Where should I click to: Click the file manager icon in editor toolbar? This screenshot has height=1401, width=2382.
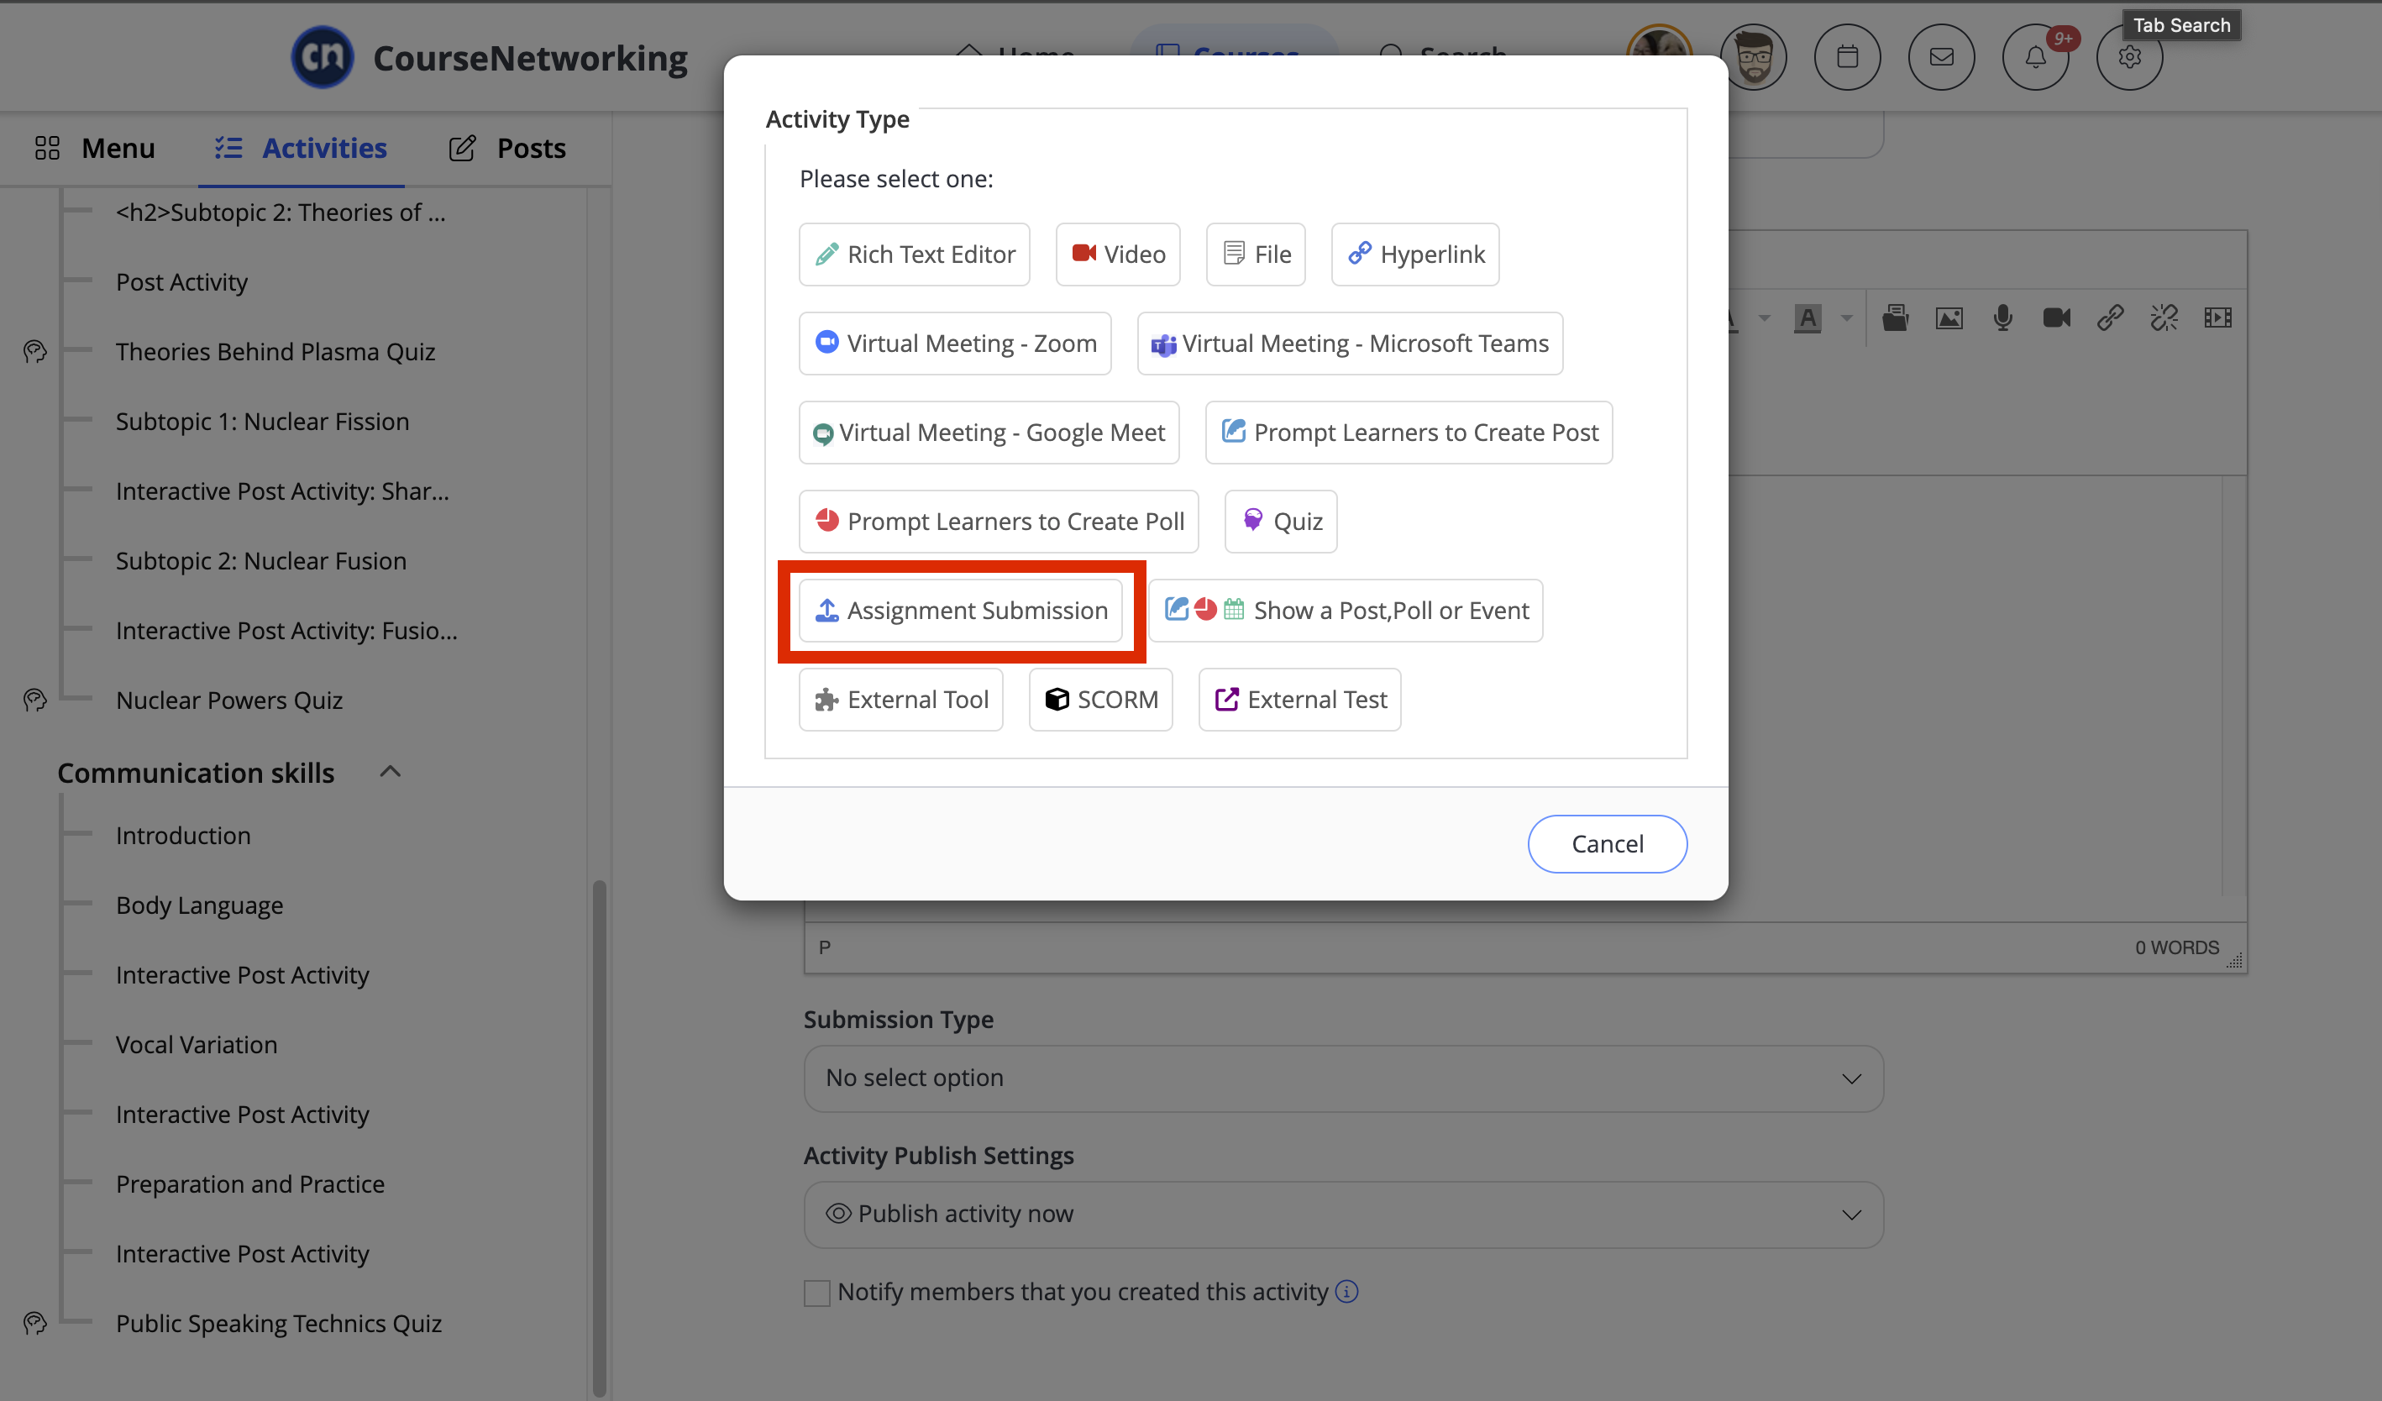coord(1894,317)
